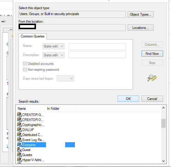
Task: Open the Name Starts with dropdown
Action: coord(53,46)
